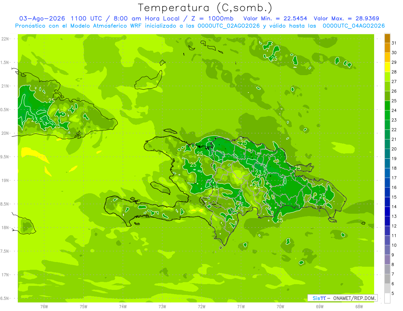The height and width of the screenshot is (311, 403).
Task: Click the blue swatch between 15 and 16
Action: (x=388, y=192)
